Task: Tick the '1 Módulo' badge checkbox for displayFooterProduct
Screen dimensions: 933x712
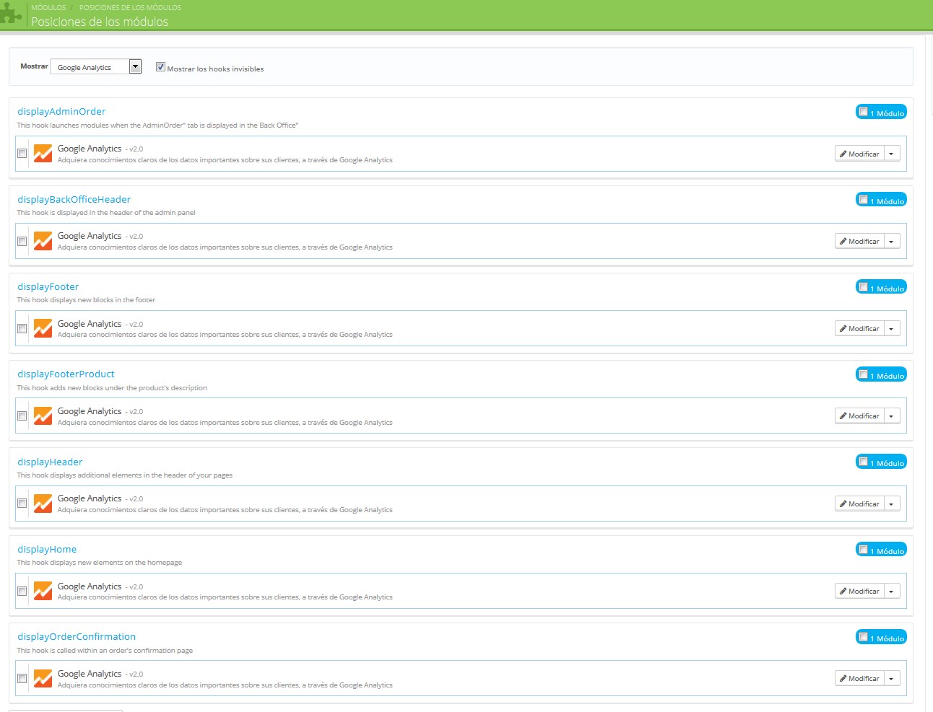Action: click(863, 374)
